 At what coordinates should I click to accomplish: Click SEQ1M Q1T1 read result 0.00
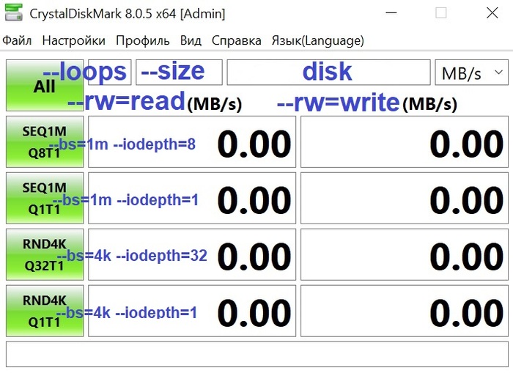point(192,199)
